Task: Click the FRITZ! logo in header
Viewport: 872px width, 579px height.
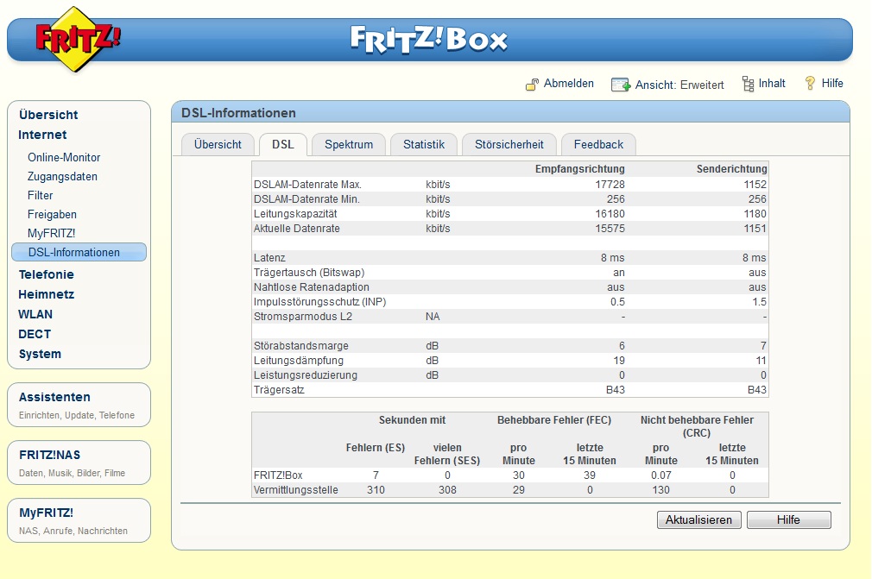Action: [x=77, y=40]
